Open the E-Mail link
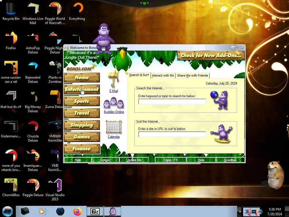289x217 pixels. click(x=113, y=91)
